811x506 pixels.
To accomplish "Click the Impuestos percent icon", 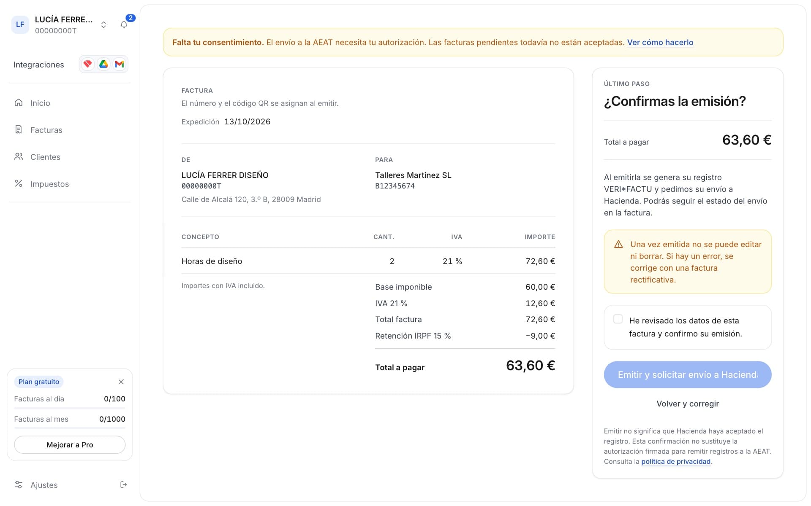I will [19, 183].
